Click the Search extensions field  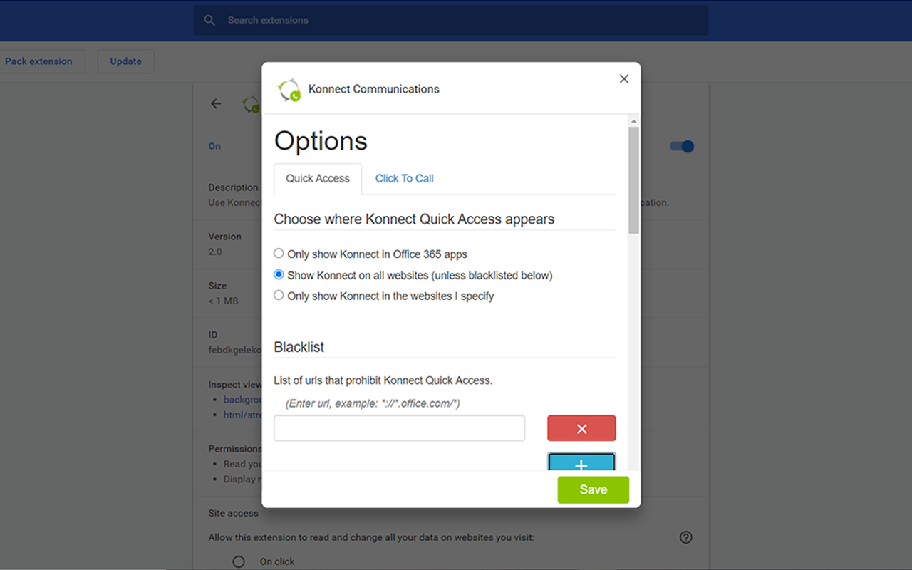click(x=450, y=20)
